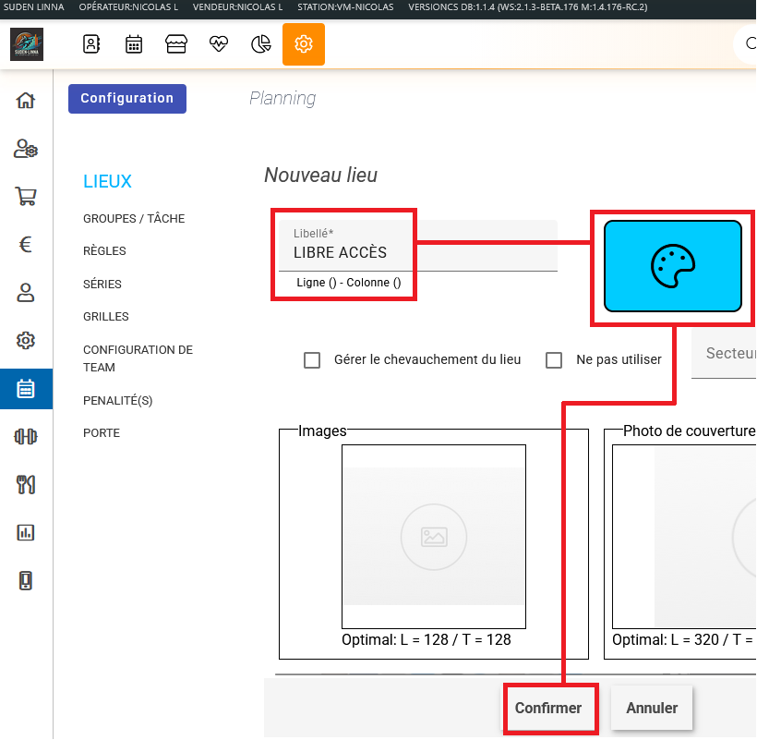Open the calendar icon in top toolbar
This screenshot has height=740, width=757.
click(134, 44)
